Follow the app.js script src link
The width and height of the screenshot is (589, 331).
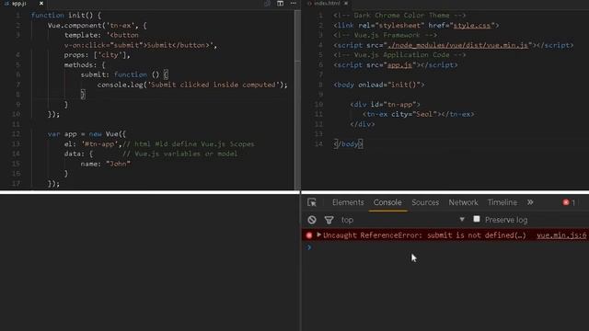(x=399, y=65)
